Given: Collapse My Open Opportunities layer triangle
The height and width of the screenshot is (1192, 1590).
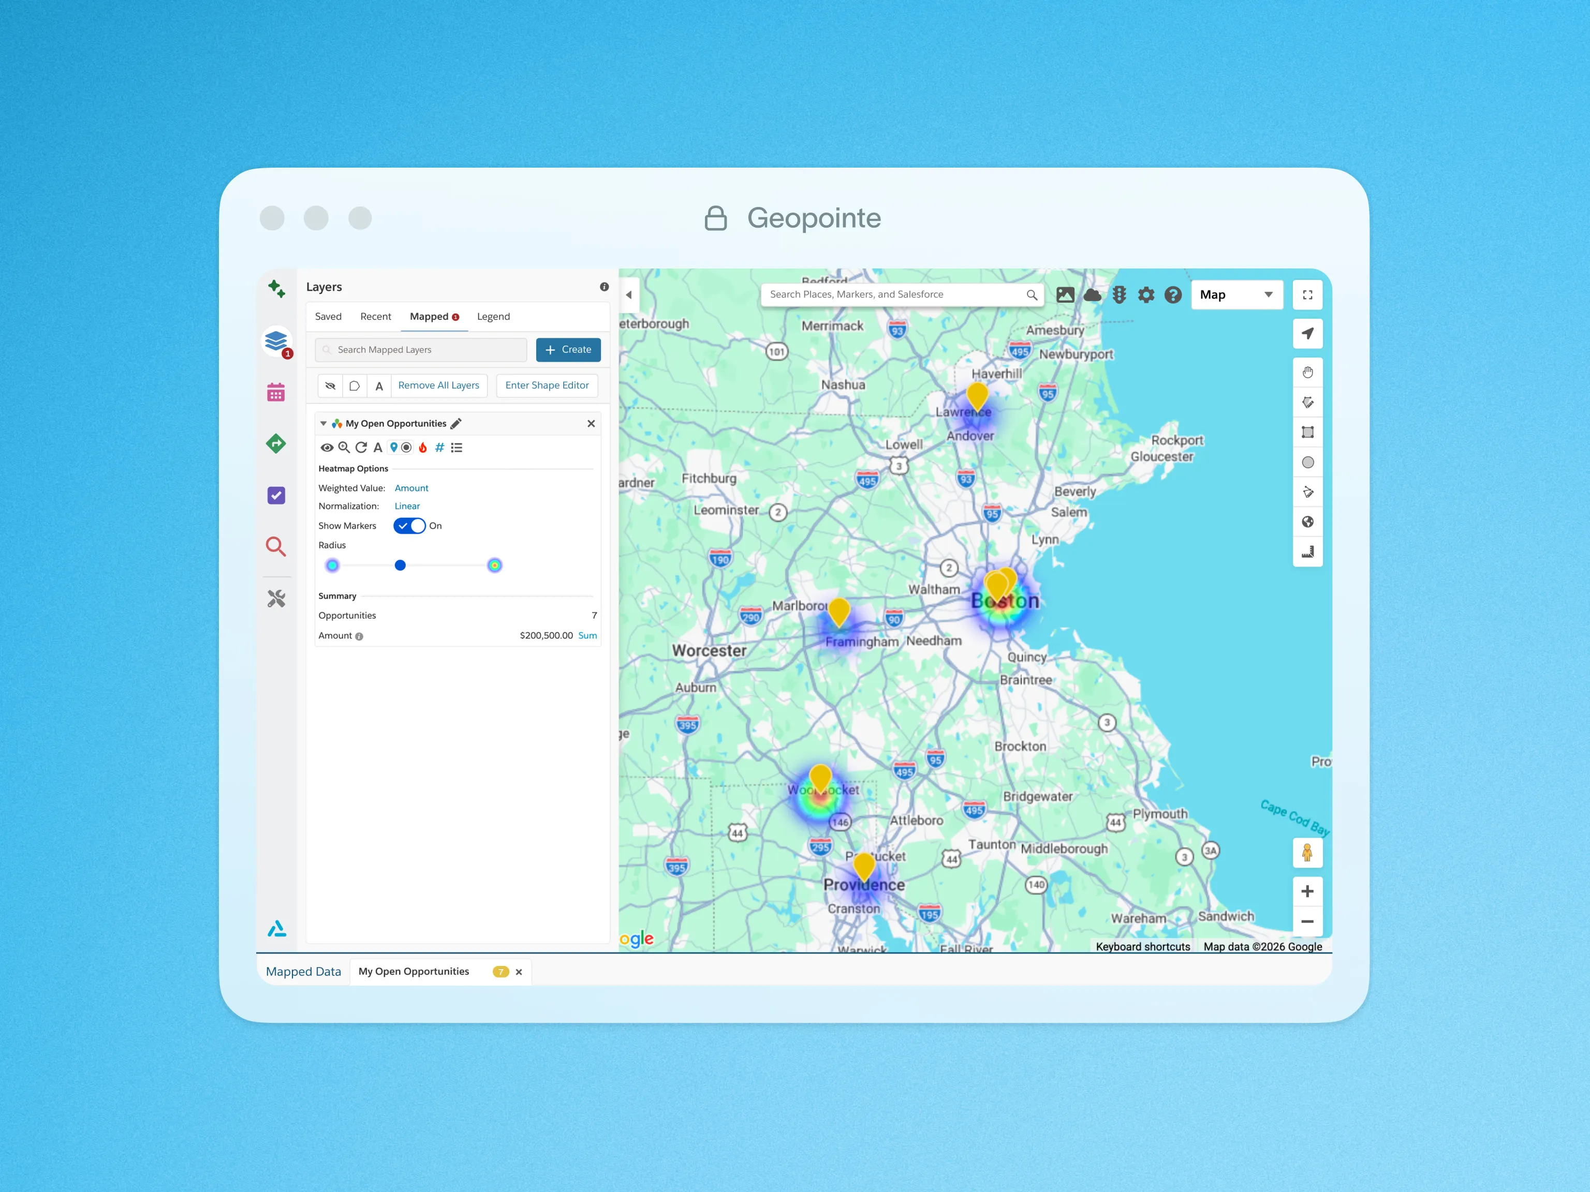Looking at the screenshot, I should pyautogui.click(x=323, y=423).
